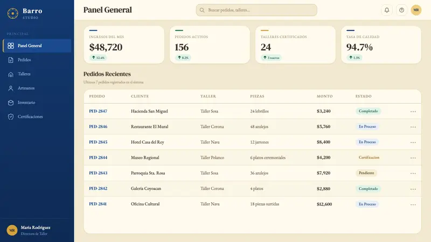The width and height of the screenshot is (431, 242).
Task: Open order link PED-2847
Action: tap(98, 111)
